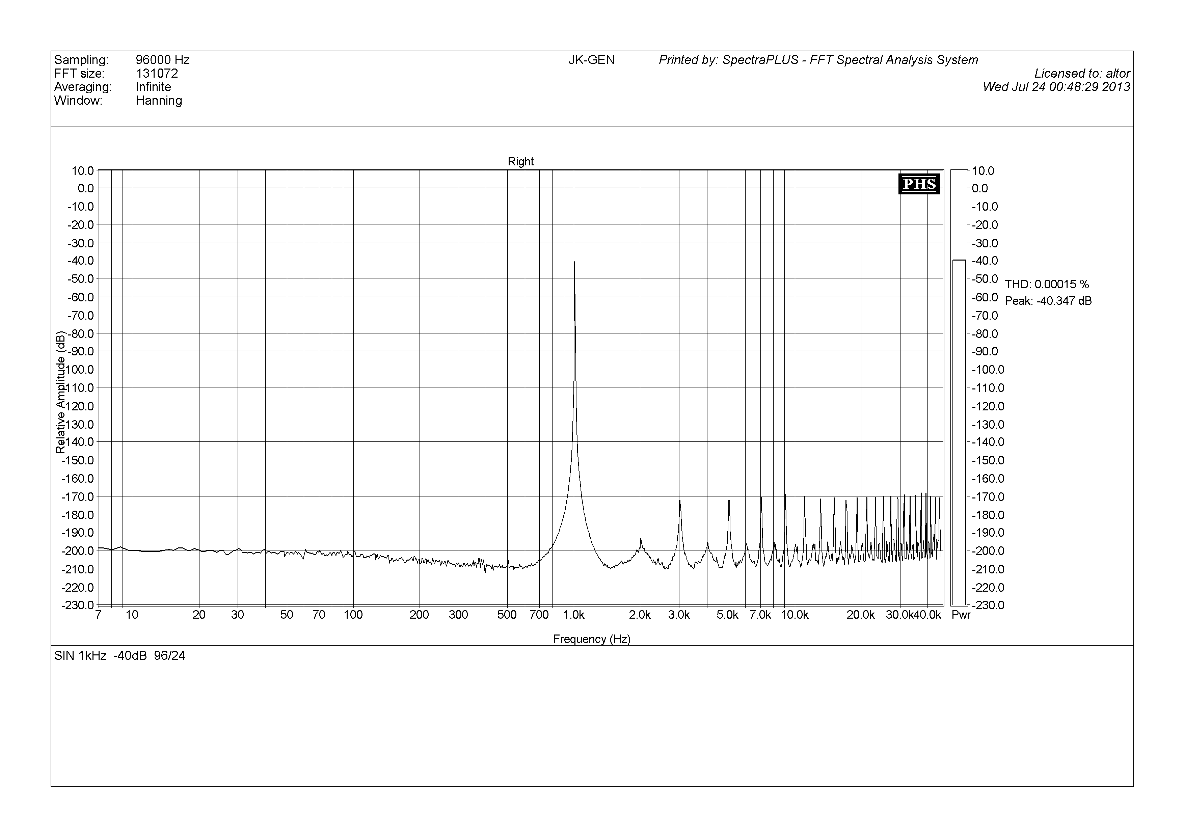Click the 'Frequency (Hz)' axis label
The width and height of the screenshot is (1184, 837).
[591, 639]
